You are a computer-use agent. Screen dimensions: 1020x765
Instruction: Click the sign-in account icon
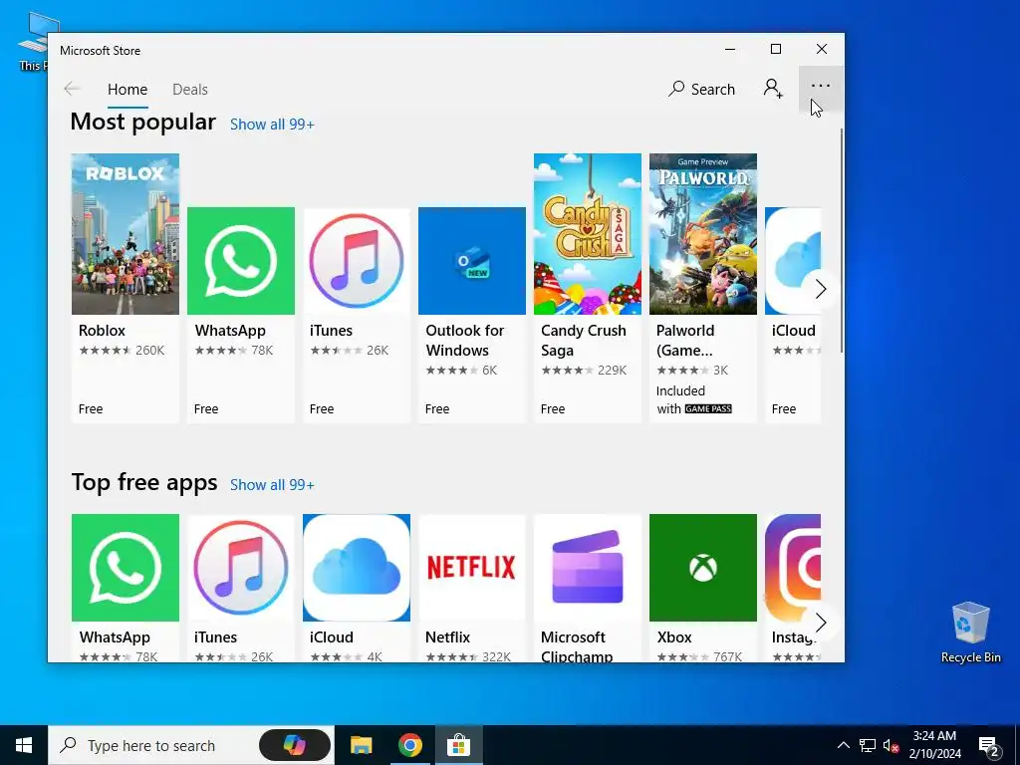point(773,89)
